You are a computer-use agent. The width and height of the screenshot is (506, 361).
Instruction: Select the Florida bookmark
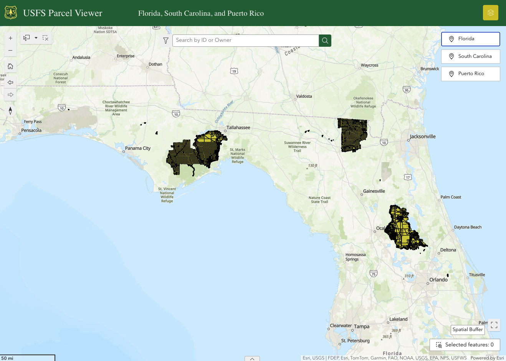click(470, 39)
